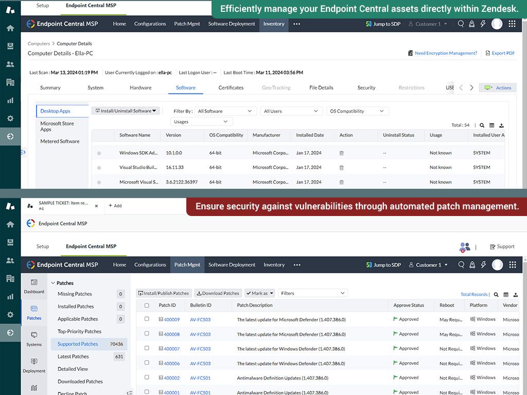Close the SAMPLE TICKET tab
The image size is (527, 395).
tap(96, 206)
